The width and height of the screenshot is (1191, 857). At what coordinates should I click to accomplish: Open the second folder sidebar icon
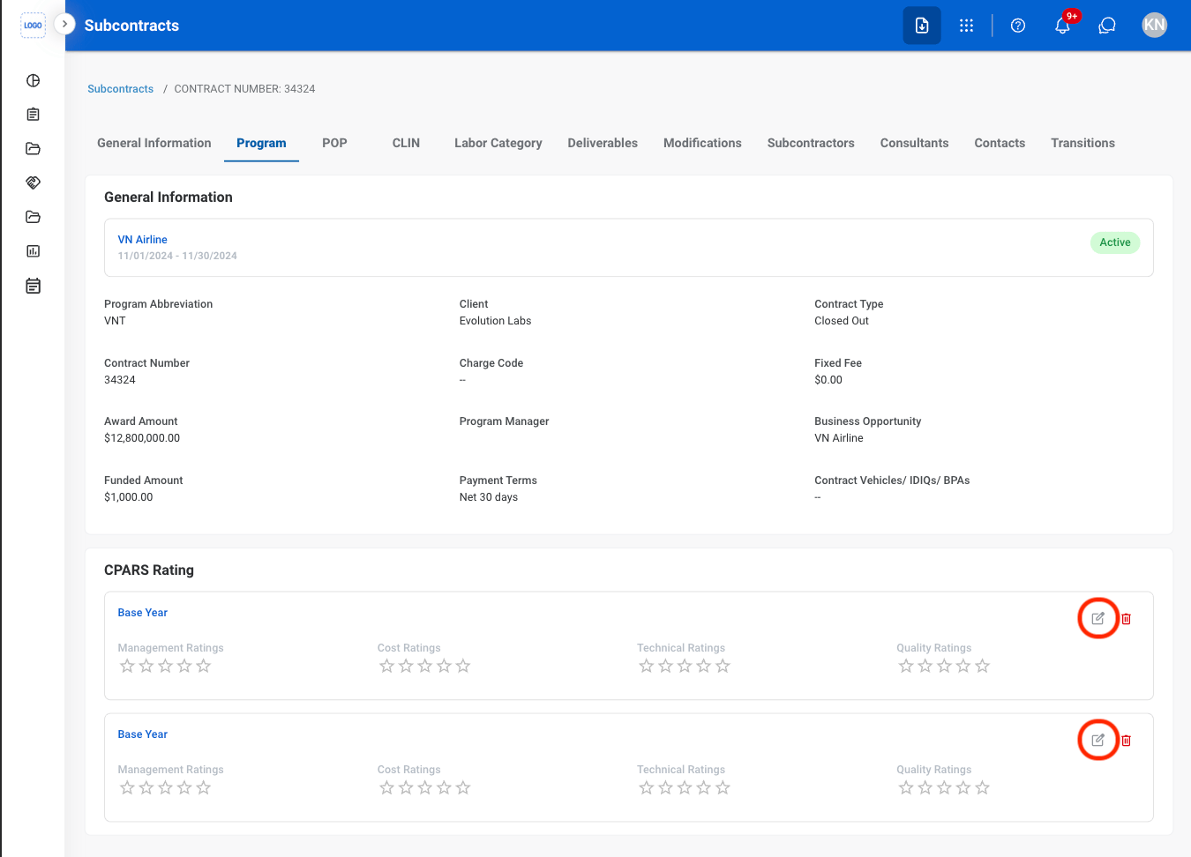click(x=34, y=217)
